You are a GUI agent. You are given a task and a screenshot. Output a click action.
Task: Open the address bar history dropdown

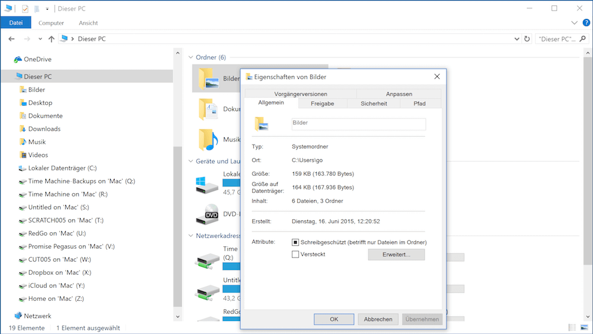pyautogui.click(x=517, y=39)
